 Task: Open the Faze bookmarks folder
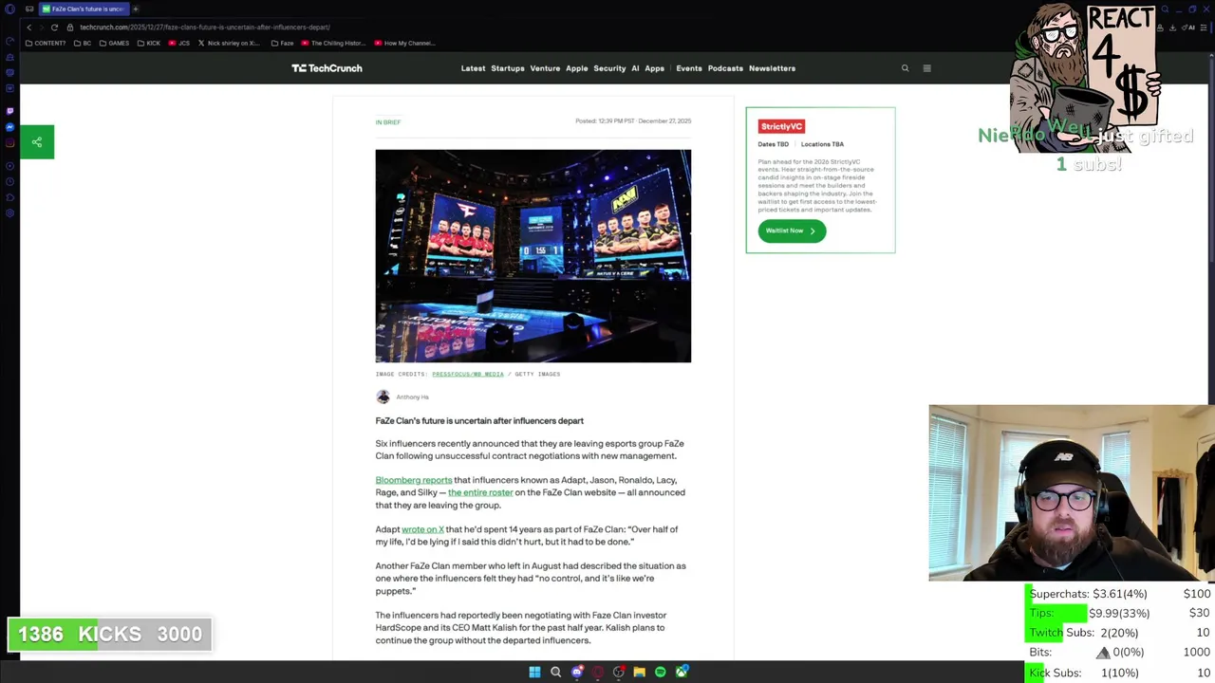tap(282, 43)
